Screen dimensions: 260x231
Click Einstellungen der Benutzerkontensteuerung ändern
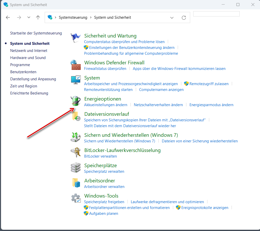[132, 47]
